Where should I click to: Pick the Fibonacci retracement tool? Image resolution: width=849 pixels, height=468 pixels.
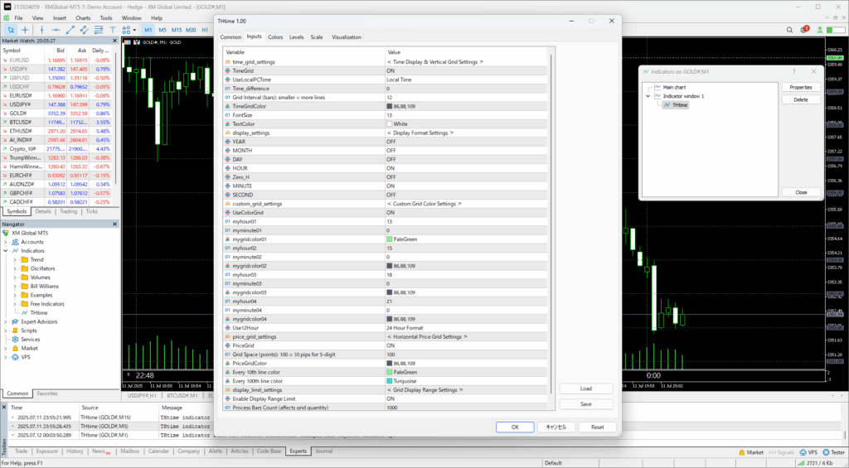(98, 30)
